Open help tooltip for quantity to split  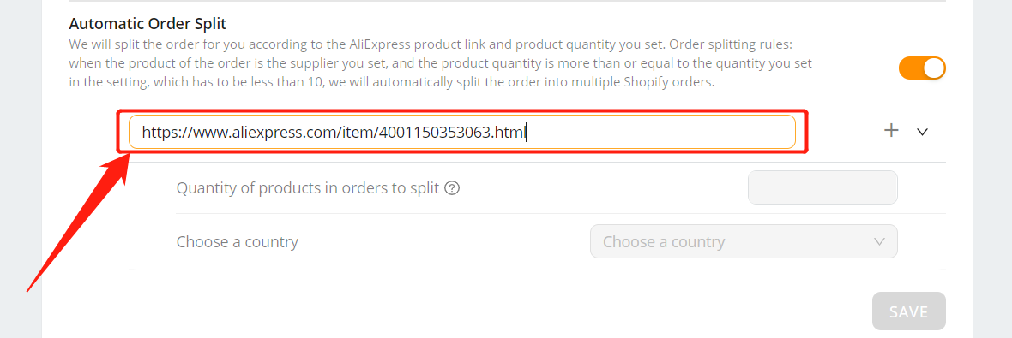click(x=453, y=188)
